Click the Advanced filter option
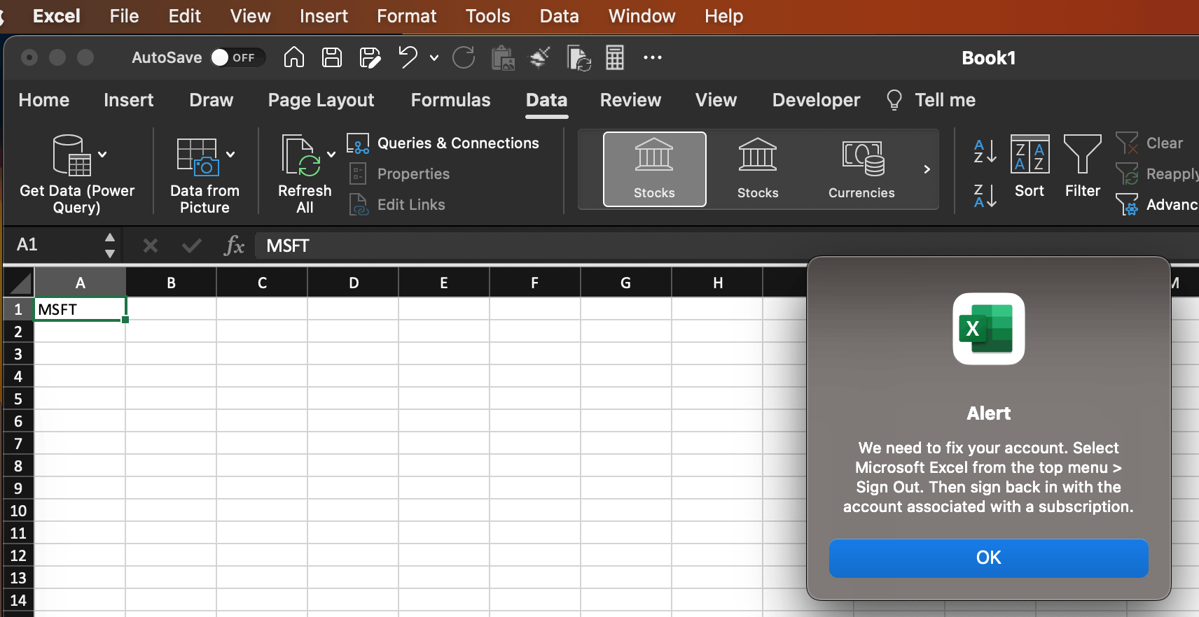Viewport: 1199px width, 617px height. [1157, 204]
